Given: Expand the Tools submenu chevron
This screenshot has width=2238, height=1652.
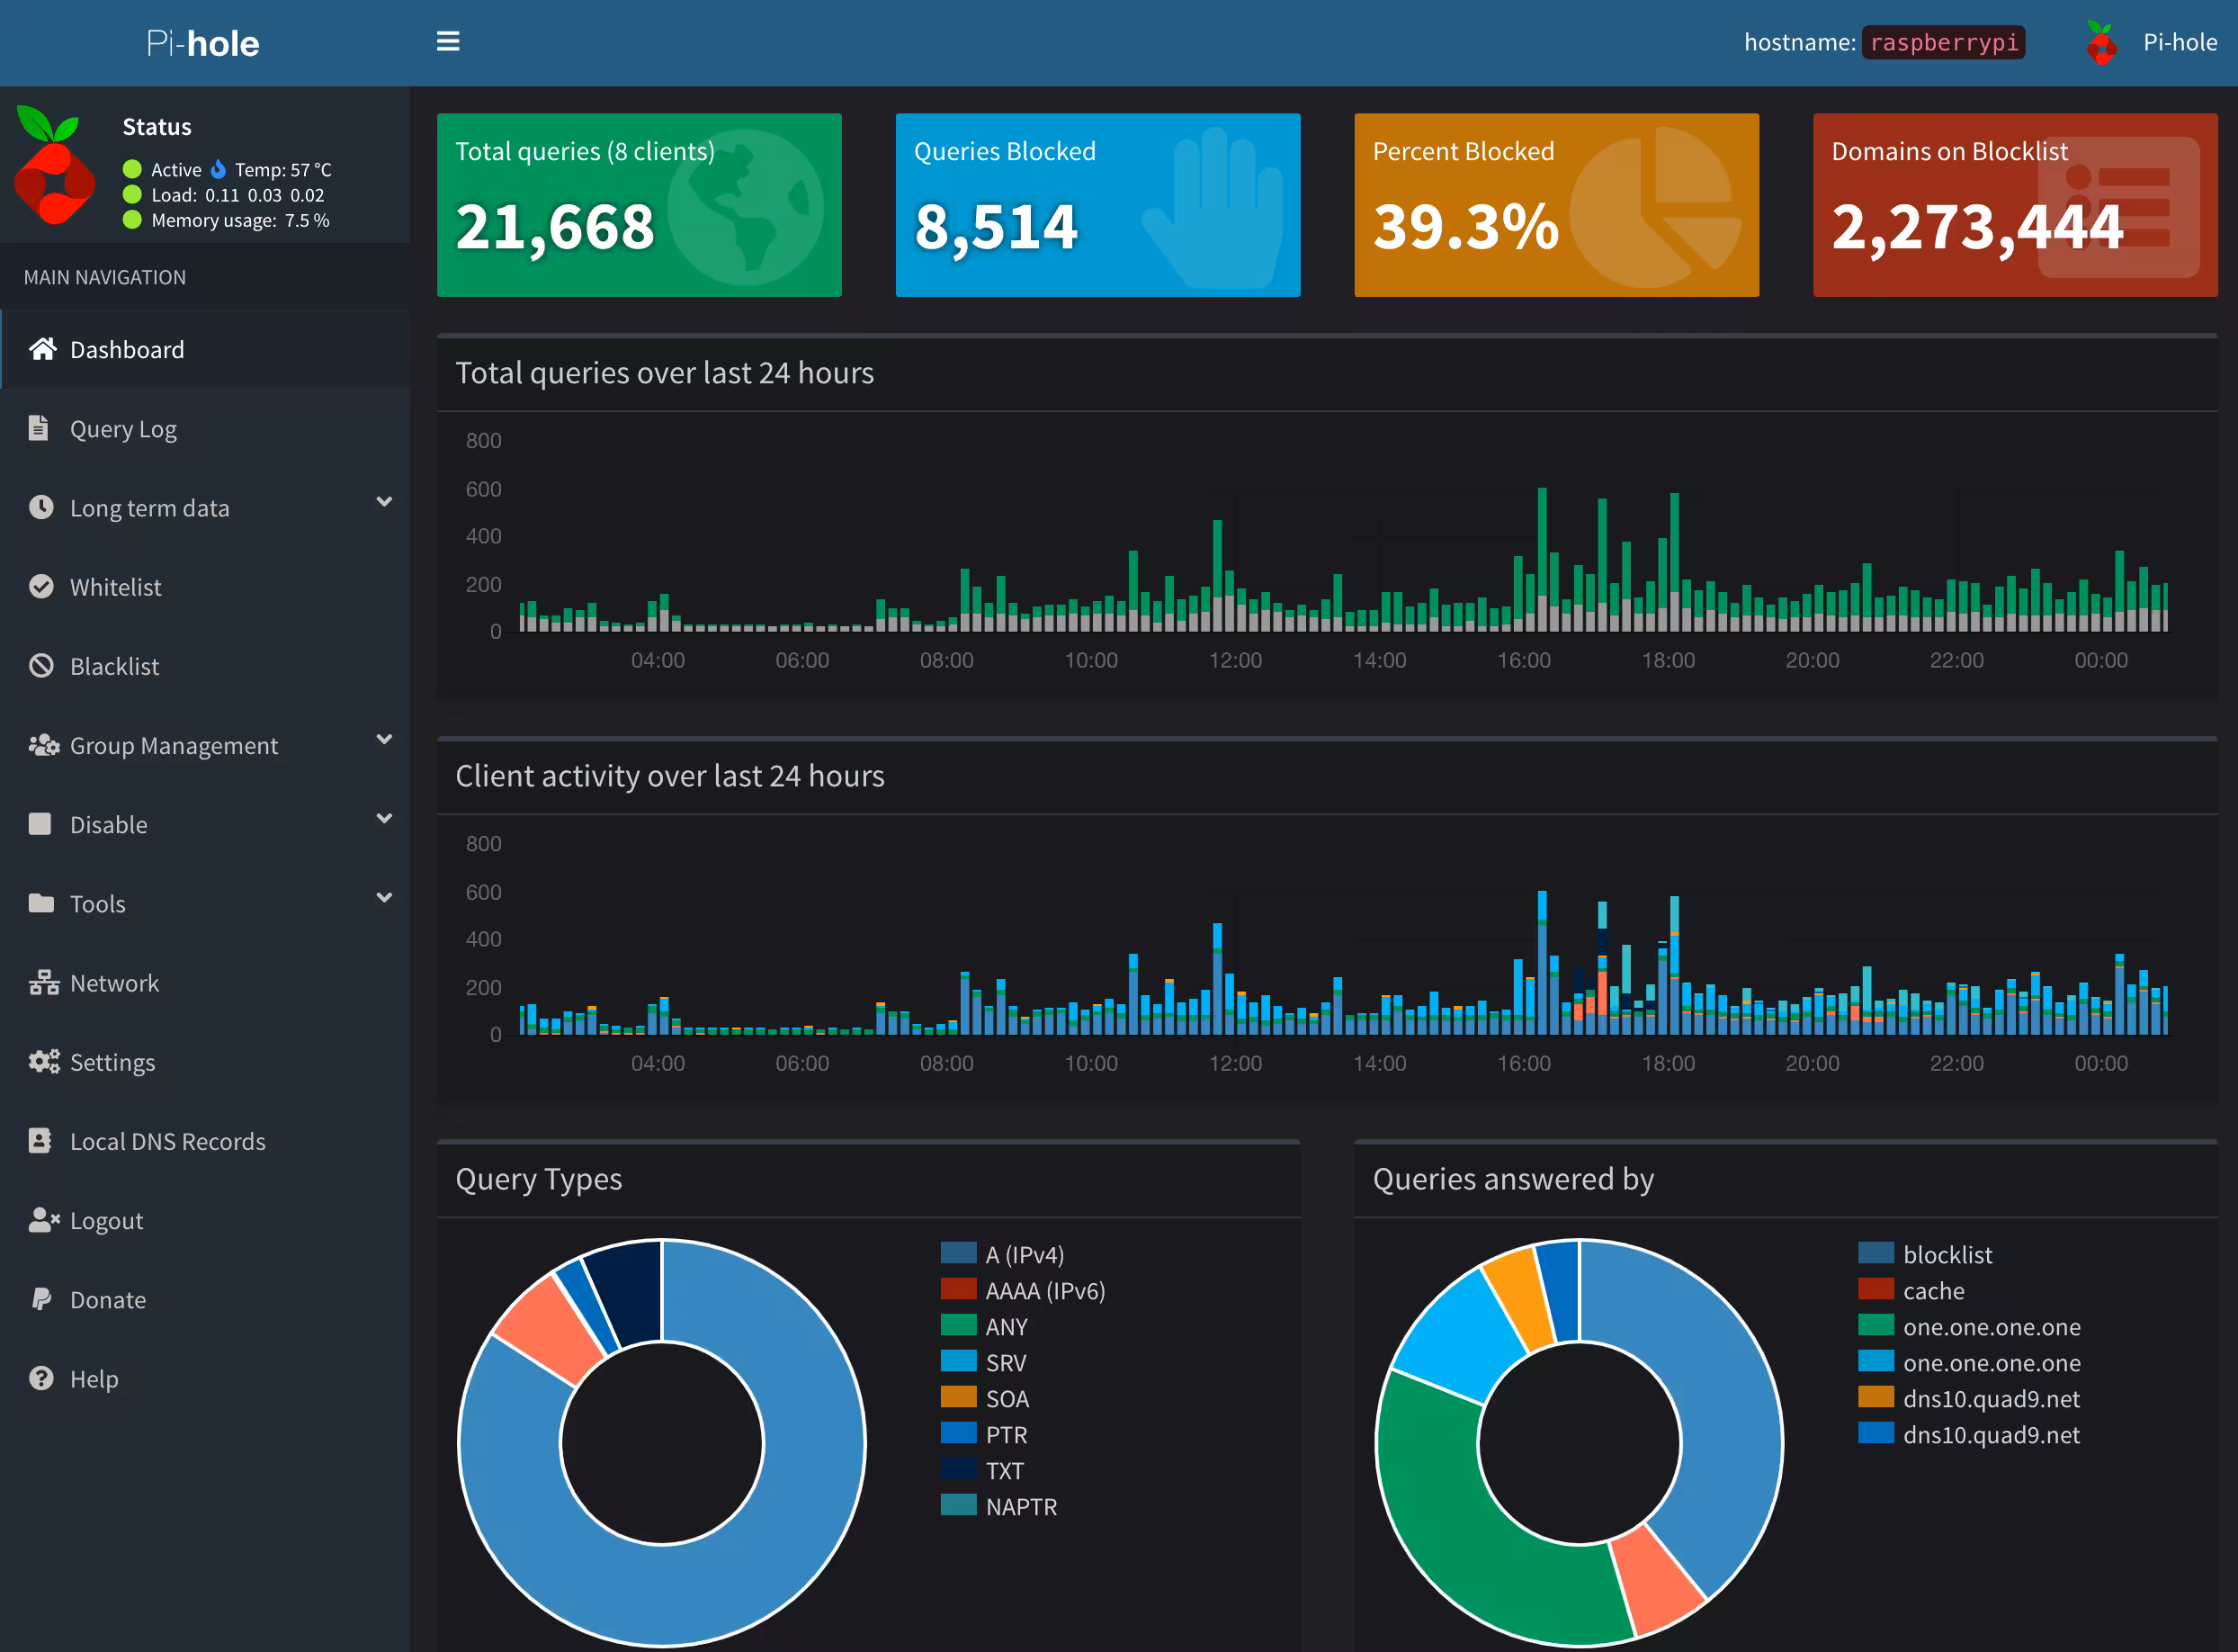Looking at the screenshot, I should [x=384, y=897].
